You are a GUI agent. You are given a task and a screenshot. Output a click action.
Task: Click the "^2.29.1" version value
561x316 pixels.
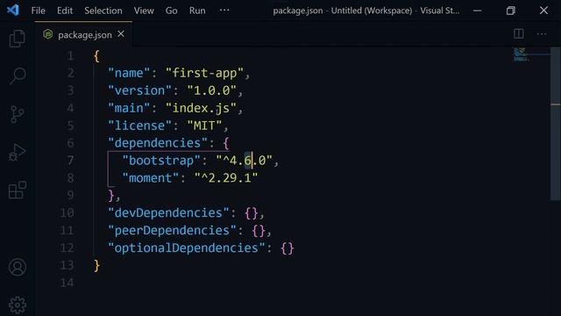click(226, 178)
